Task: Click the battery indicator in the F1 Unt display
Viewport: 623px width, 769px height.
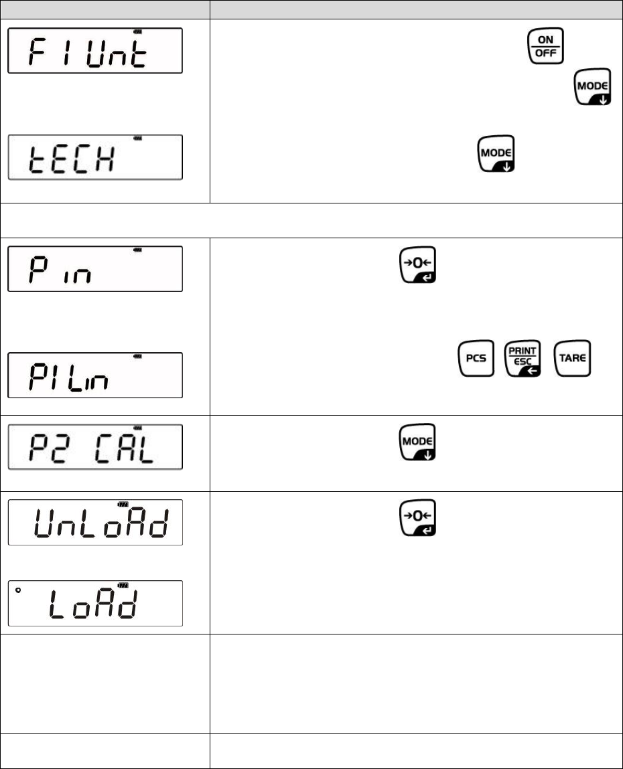Action: click(139, 31)
